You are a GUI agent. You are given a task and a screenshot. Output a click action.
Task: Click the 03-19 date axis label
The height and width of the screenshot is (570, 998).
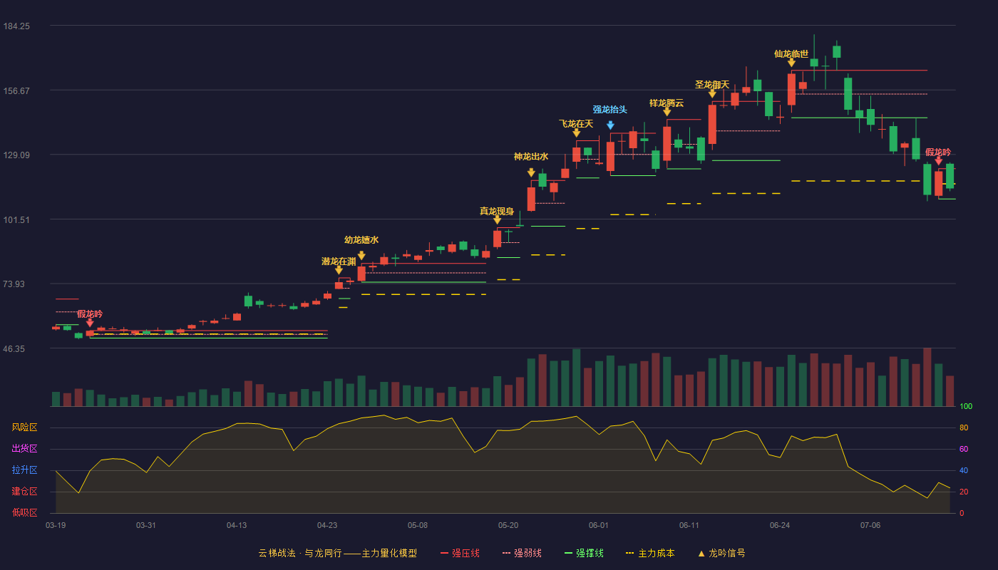(56, 525)
